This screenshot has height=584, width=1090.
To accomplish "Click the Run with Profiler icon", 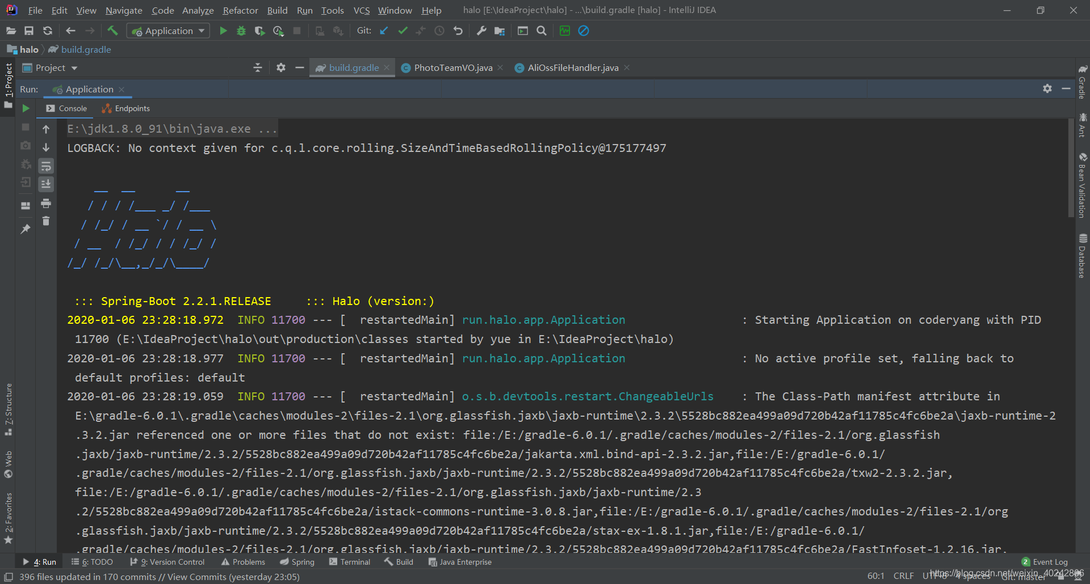I will coord(278,31).
